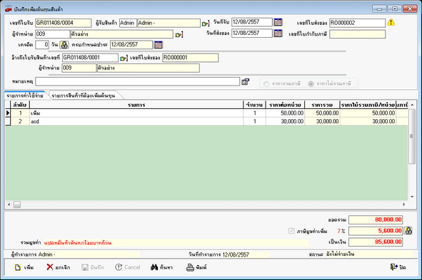The height and width of the screenshot is (280, 422).
Task: Select row 1 item เพิ่ม
Action: (136, 113)
